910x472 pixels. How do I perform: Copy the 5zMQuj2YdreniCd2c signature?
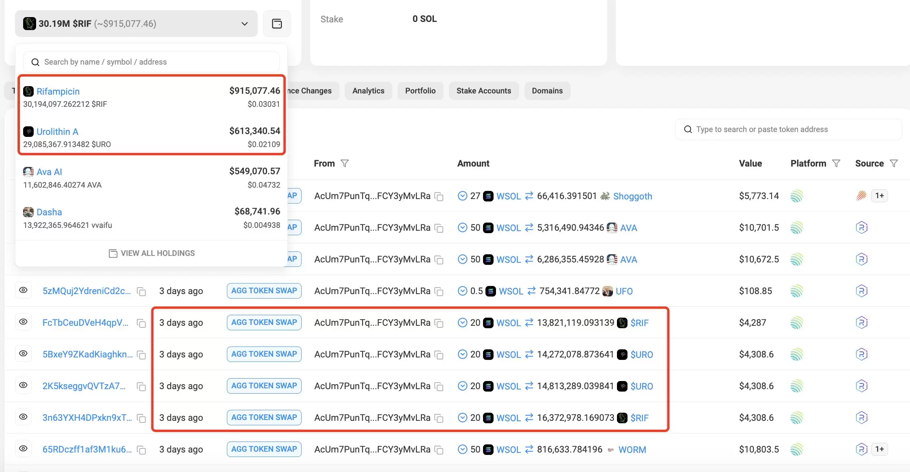tap(141, 292)
